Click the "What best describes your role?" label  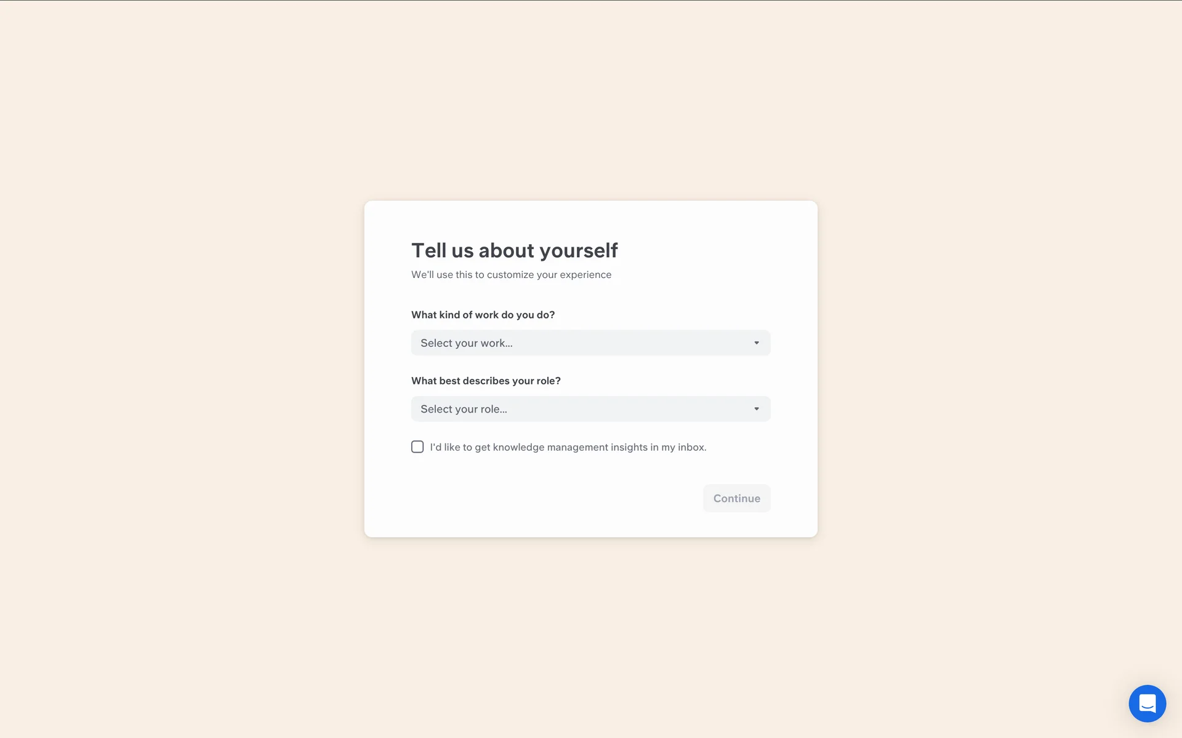[x=486, y=381]
